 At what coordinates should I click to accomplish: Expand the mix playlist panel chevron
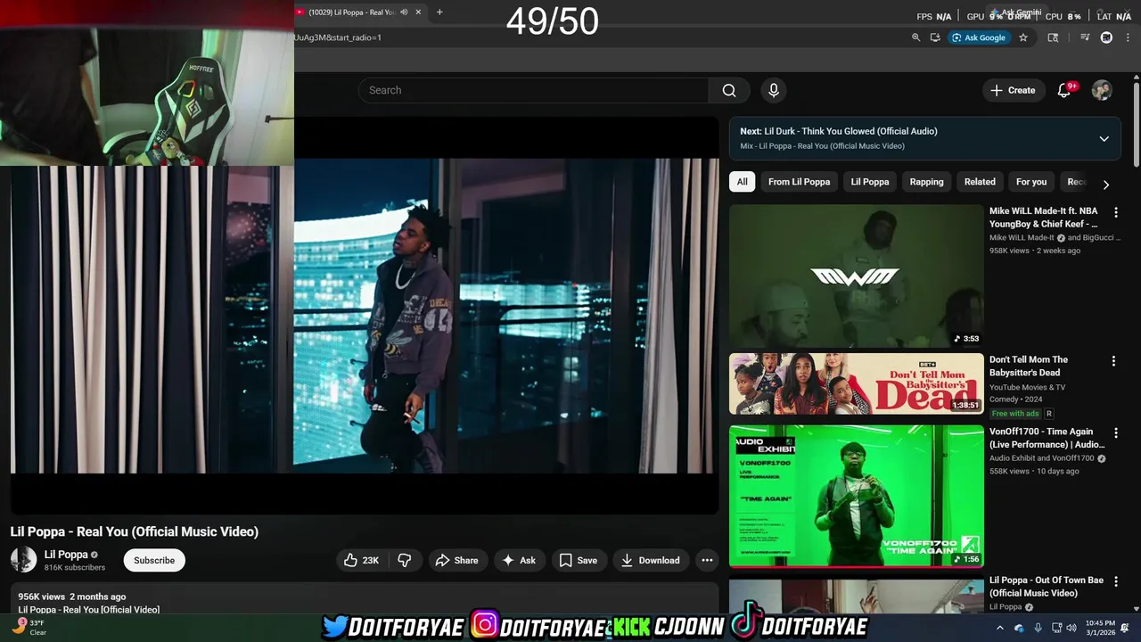coord(1104,138)
